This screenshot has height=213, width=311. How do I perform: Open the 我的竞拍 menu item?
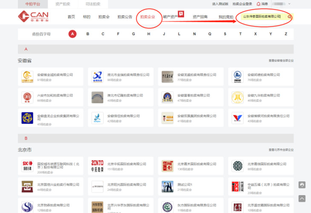tap(226, 17)
